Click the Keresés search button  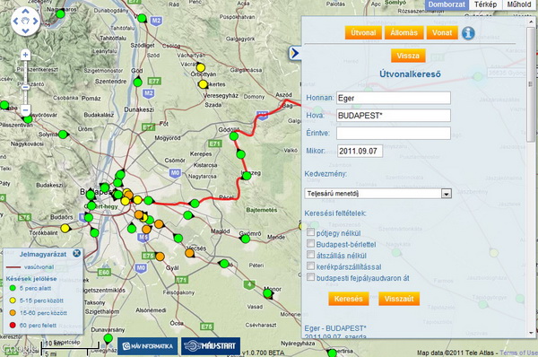point(348,299)
